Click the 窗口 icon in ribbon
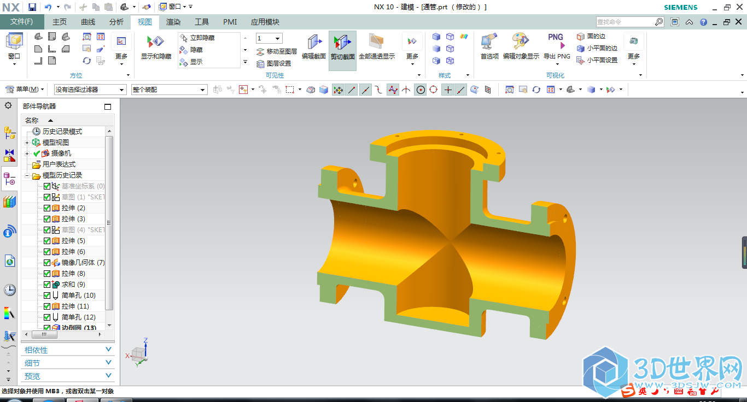Viewport: 747px width, 402px height. click(14, 40)
